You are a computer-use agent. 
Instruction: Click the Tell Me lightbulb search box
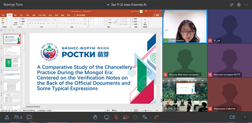pyautogui.click(x=79, y=15)
